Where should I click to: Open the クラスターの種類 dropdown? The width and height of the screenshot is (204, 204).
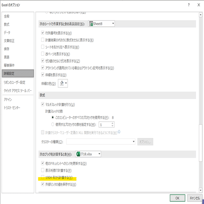pyautogui.click(x=101, y=142)
